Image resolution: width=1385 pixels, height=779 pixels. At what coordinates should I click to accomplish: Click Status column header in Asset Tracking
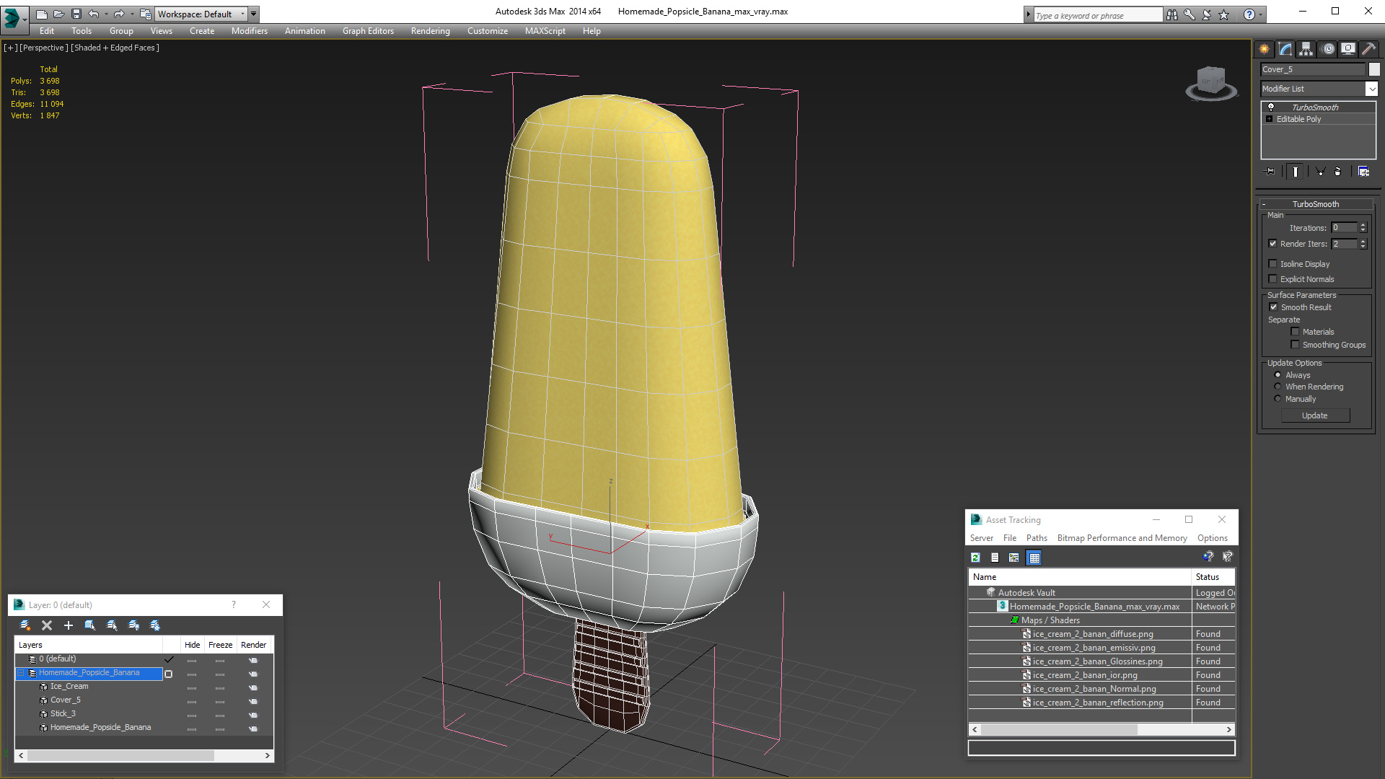pos(1213,577)
